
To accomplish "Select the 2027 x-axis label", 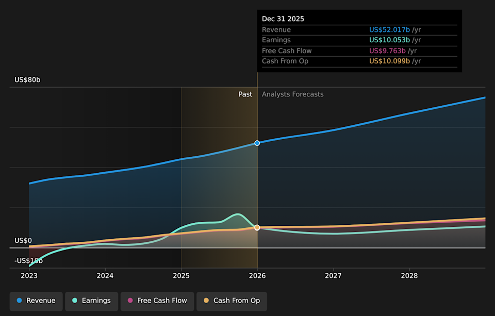I will tap(334, 276).
